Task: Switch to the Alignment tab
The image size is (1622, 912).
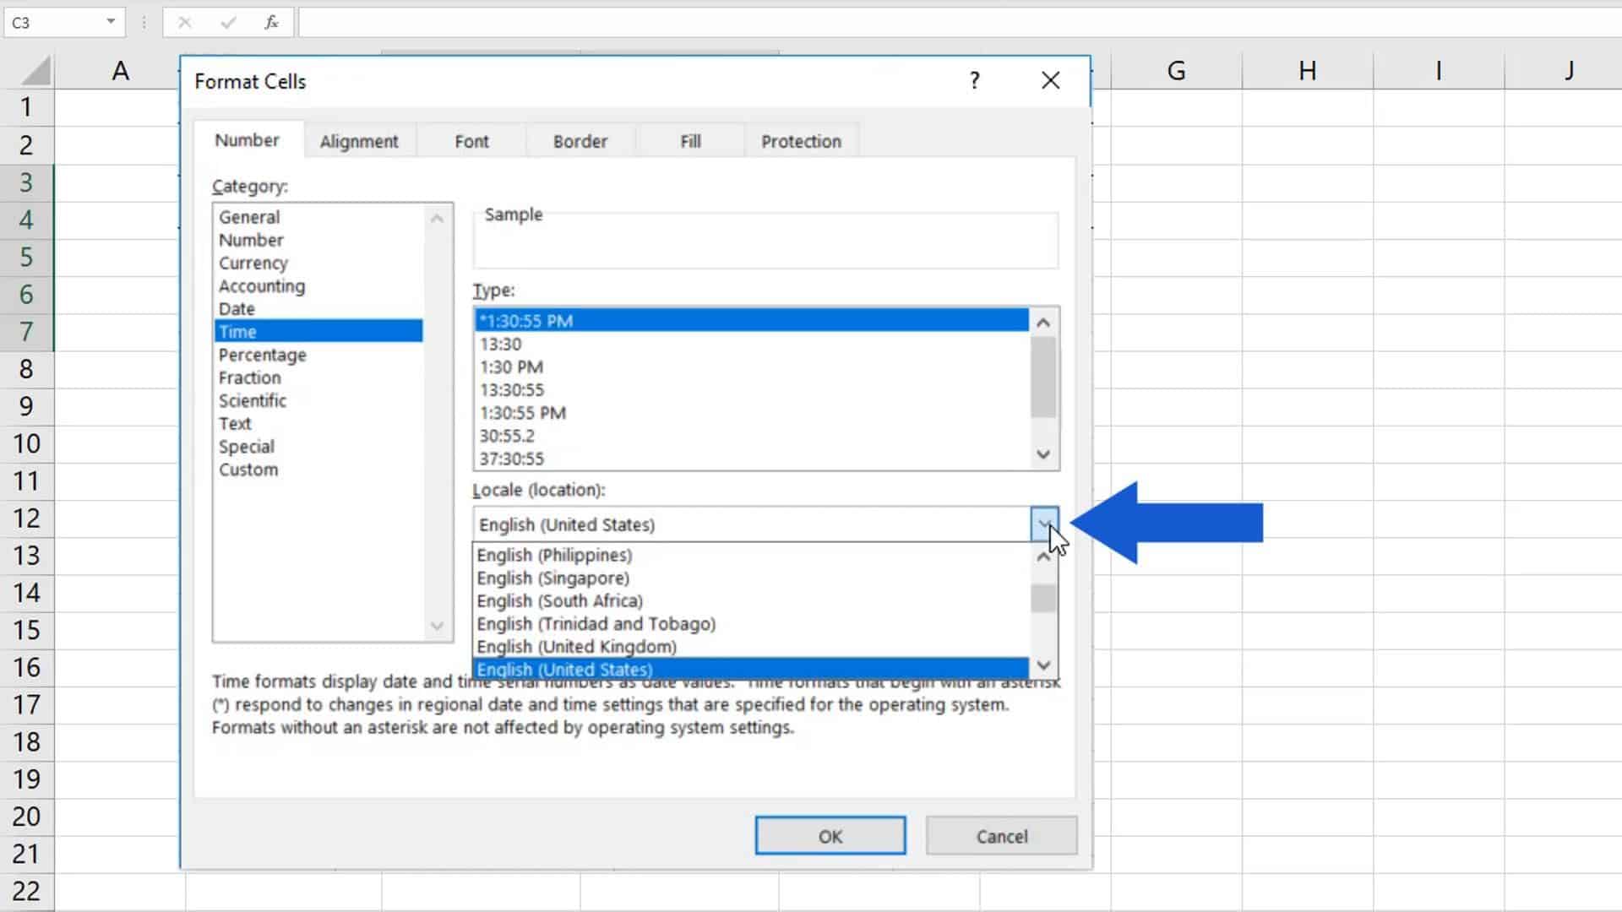Action: coord(359,140)
